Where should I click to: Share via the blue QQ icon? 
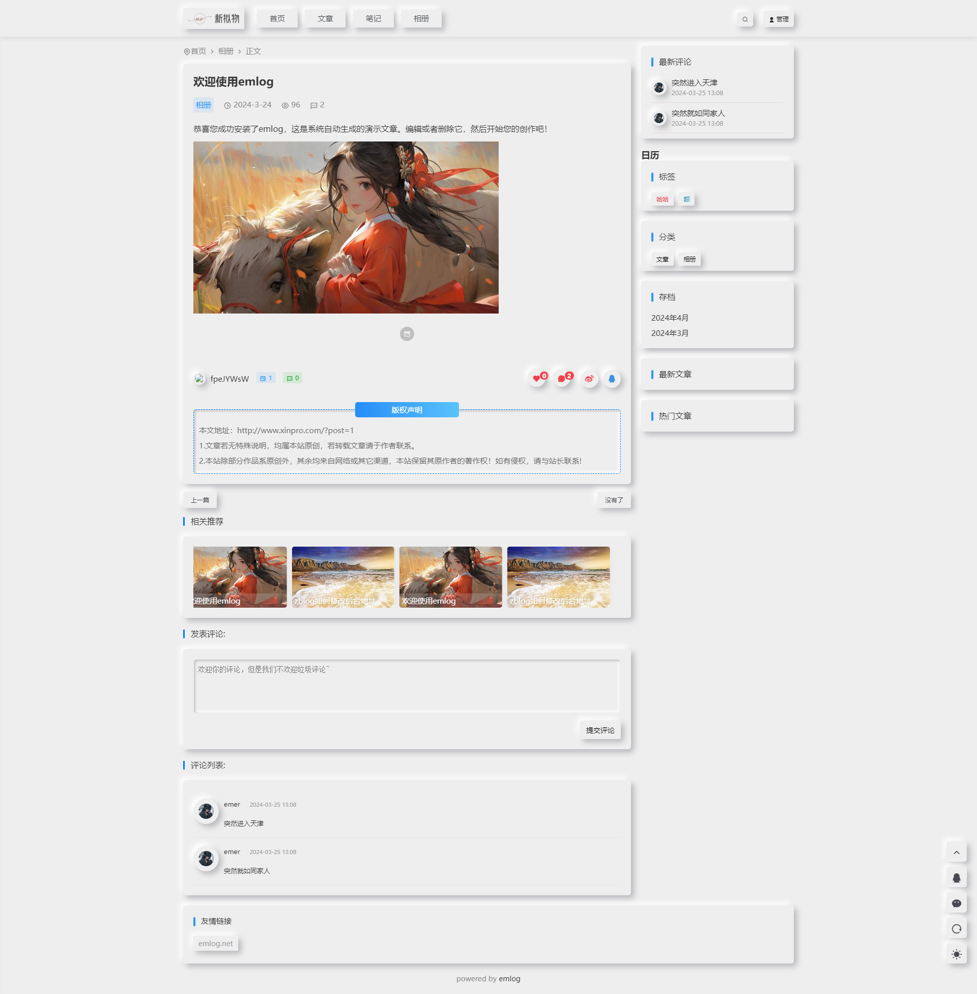[612, 379]
